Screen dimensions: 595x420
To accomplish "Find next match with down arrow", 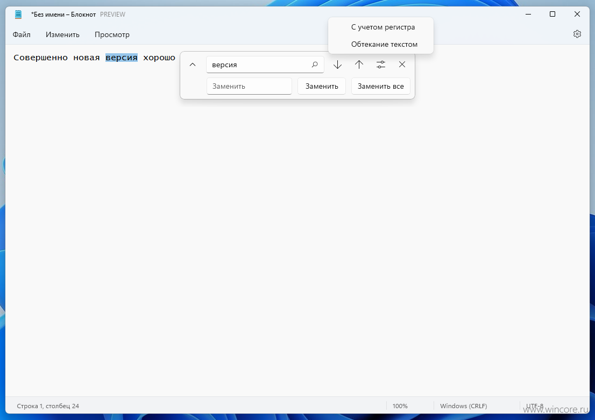I will (x=337, y=65).
